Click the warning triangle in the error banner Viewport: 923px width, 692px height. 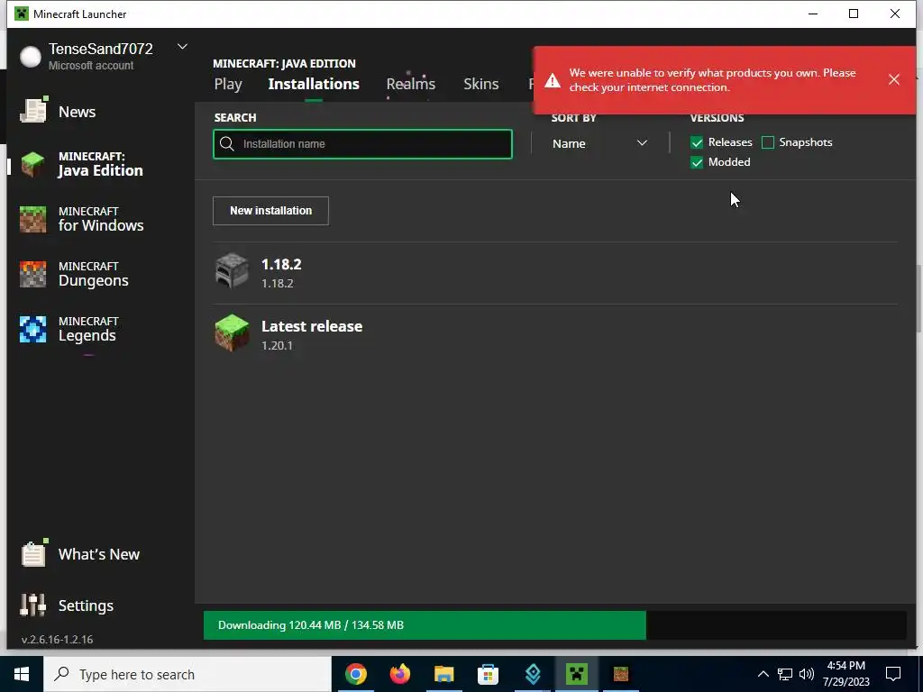coord(553,80)
